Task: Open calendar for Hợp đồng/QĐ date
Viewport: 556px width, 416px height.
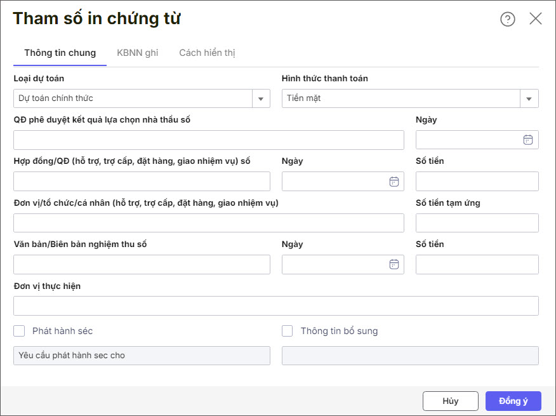Action: click(394, 182)
